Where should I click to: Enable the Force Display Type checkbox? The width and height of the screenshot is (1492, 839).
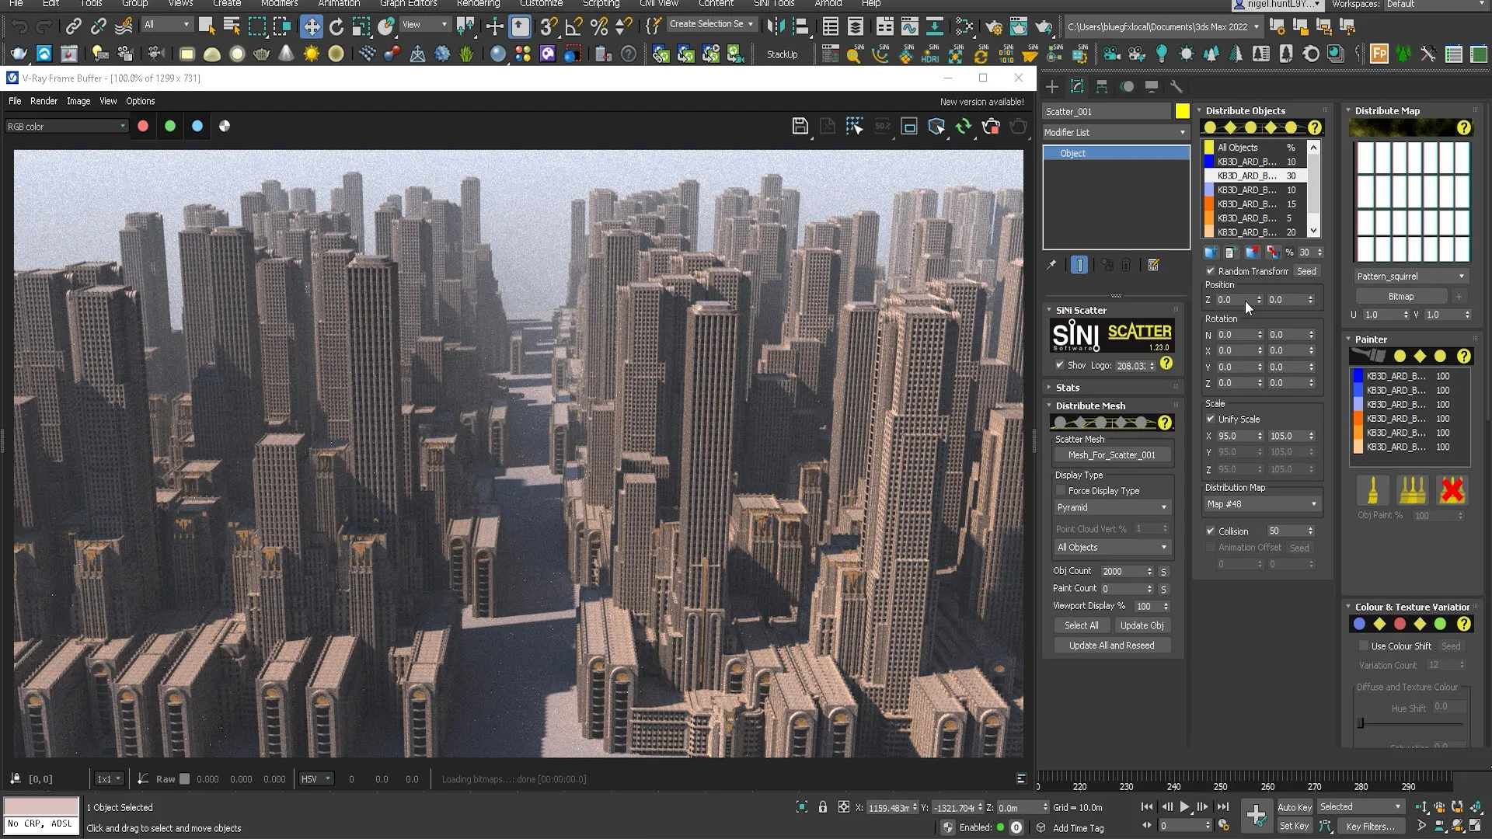coord(1061,491)
